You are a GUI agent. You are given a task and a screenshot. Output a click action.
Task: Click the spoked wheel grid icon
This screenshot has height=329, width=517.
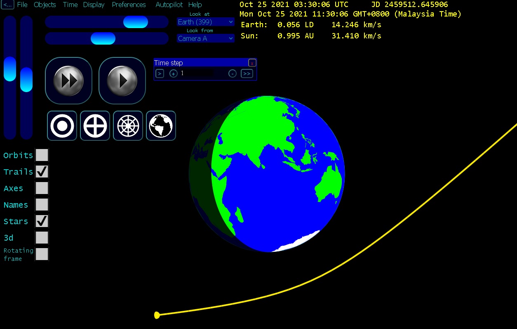[128, 125]
